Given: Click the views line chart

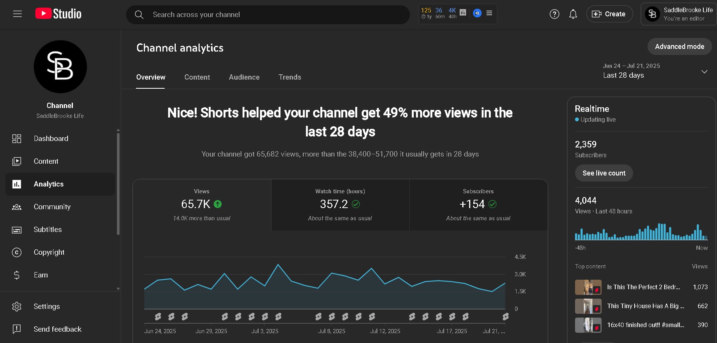Looking at the screenshot, I should click(325, 283).
